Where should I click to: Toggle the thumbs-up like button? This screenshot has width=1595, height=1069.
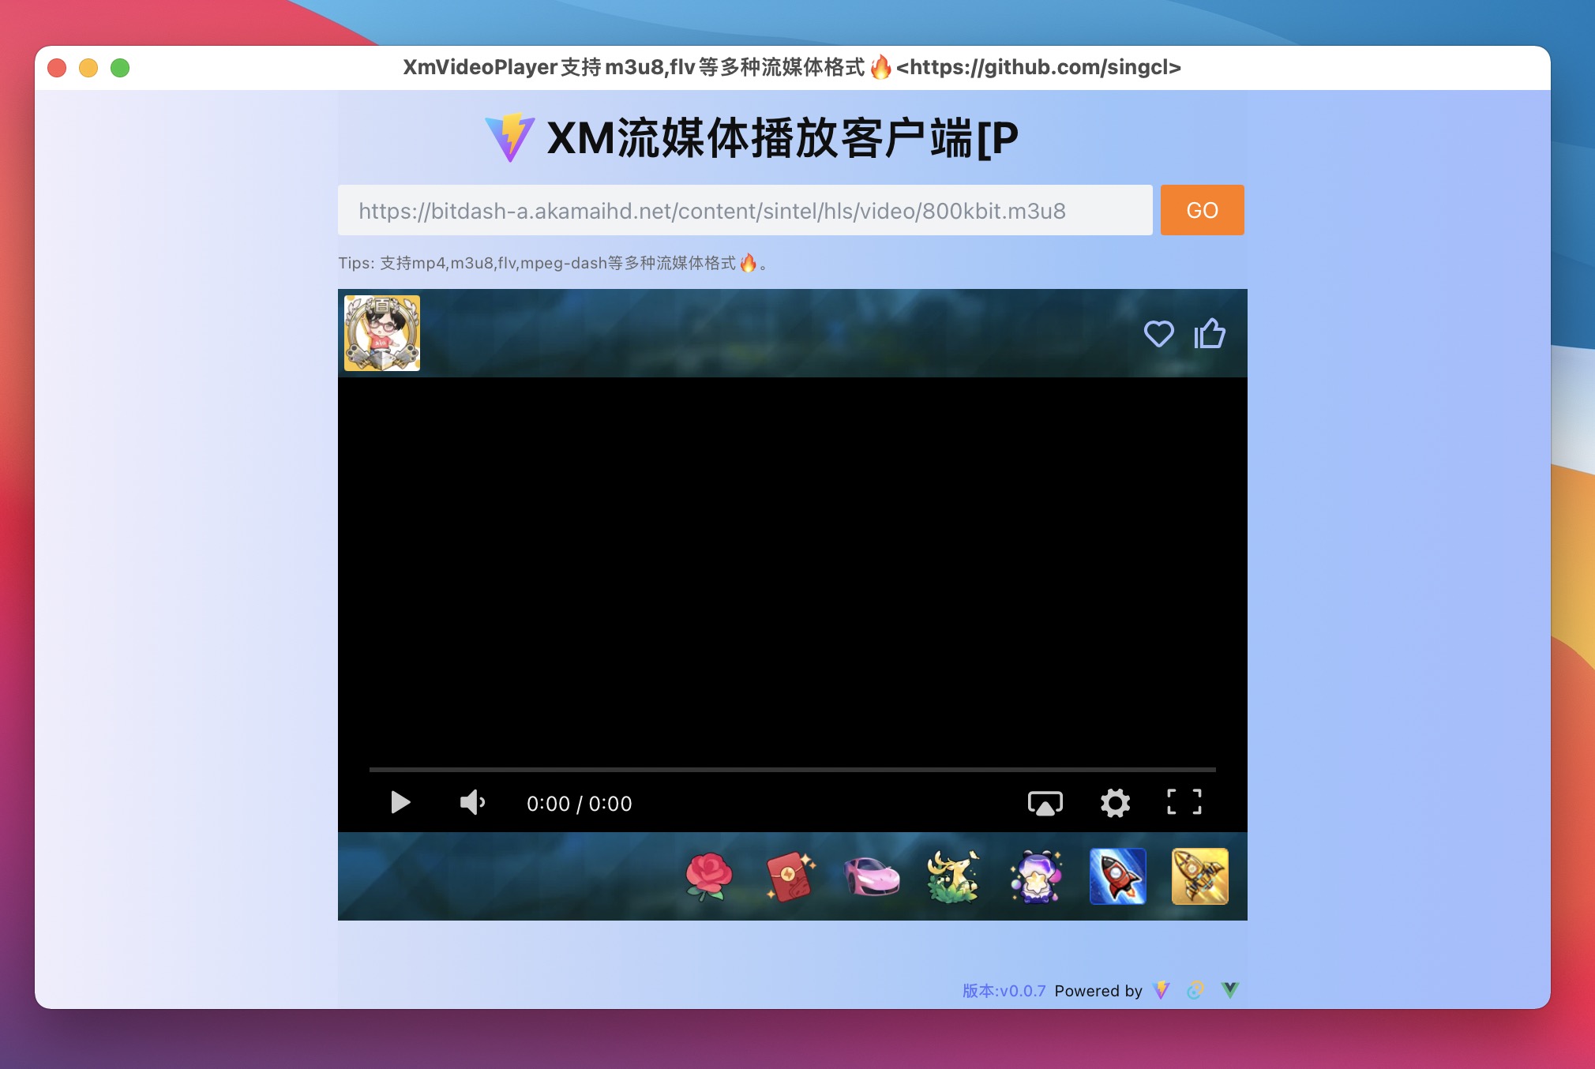pyautogui.click(x=1208, y=334)
